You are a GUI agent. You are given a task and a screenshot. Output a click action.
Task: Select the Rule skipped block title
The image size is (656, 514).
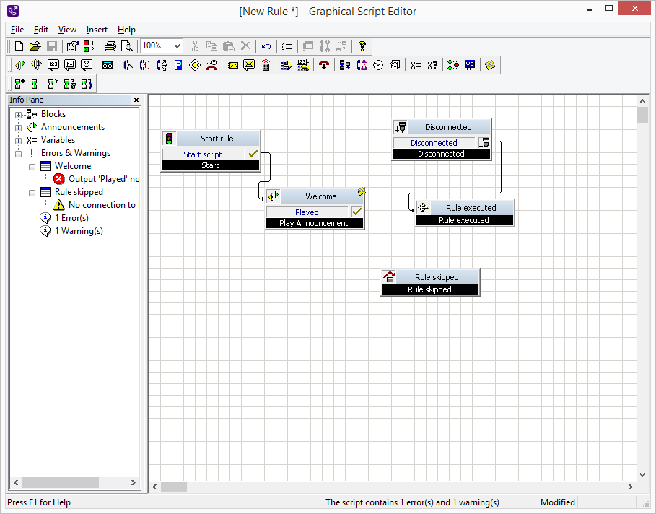[x=437, y=277]
